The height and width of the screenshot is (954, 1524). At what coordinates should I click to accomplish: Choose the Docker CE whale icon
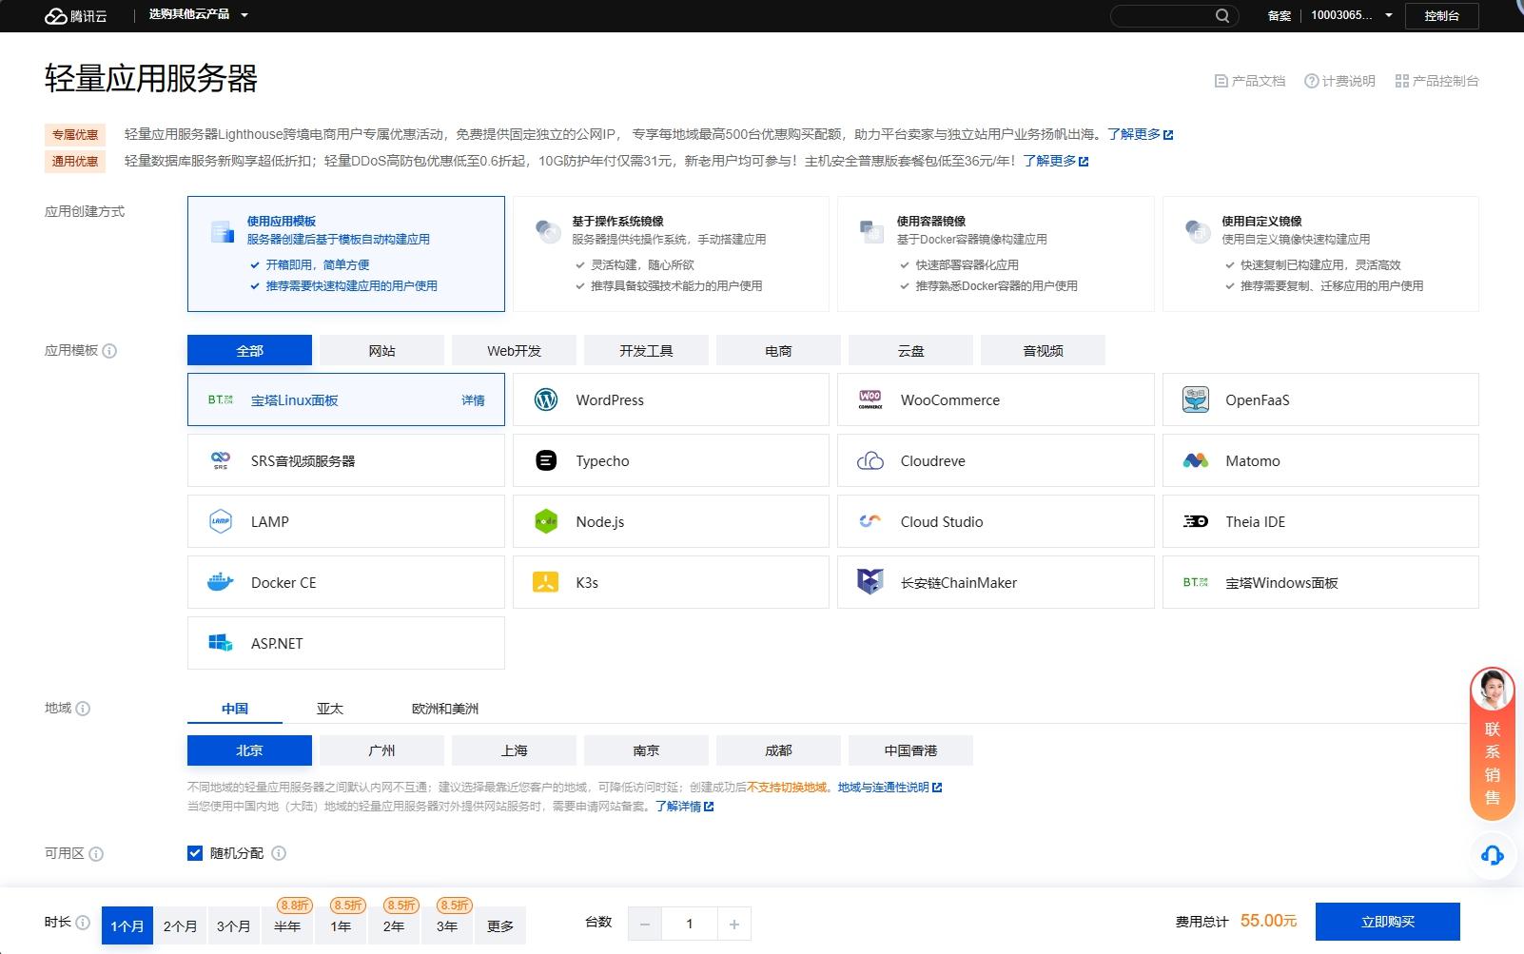[x=221, y=582]
